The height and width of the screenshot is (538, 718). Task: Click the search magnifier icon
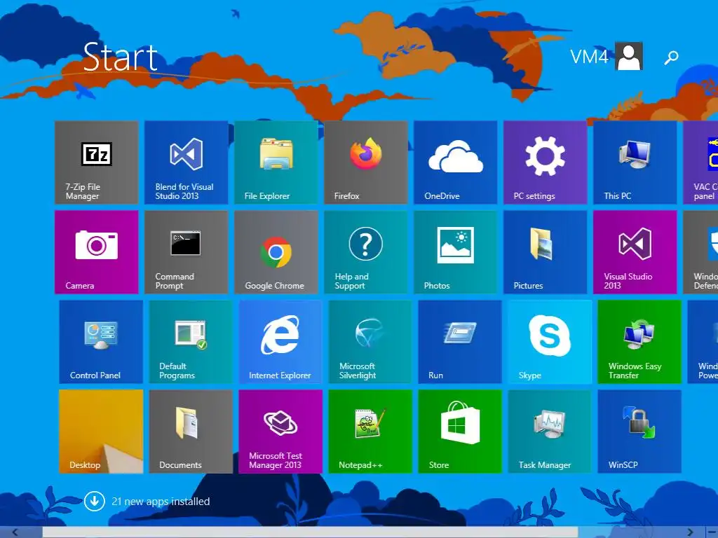click(x=671, y=57)
